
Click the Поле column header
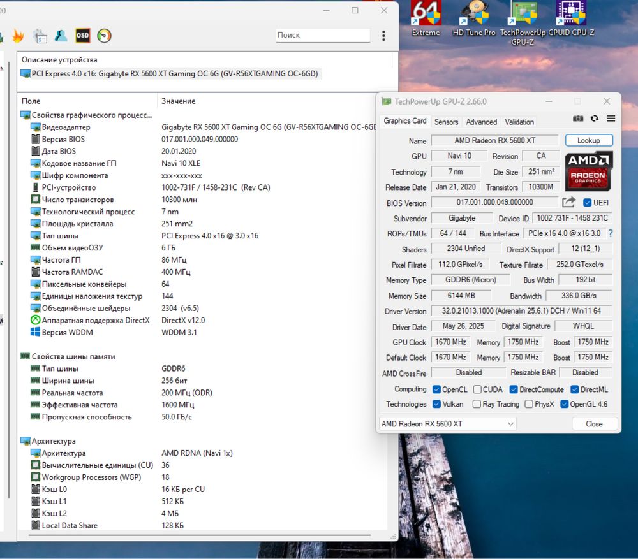[x=87, y=101]
